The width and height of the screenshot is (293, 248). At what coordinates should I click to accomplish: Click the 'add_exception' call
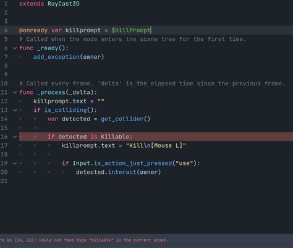[x=56, y=57]
